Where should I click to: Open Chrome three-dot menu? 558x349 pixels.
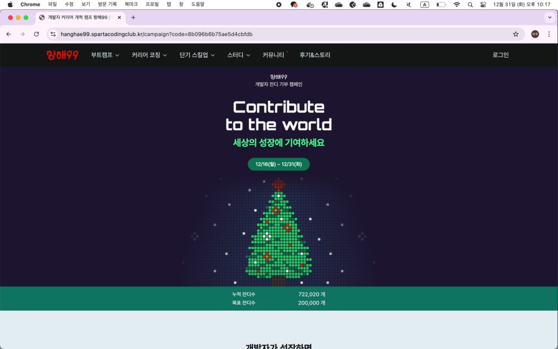(x=549, y=34)
